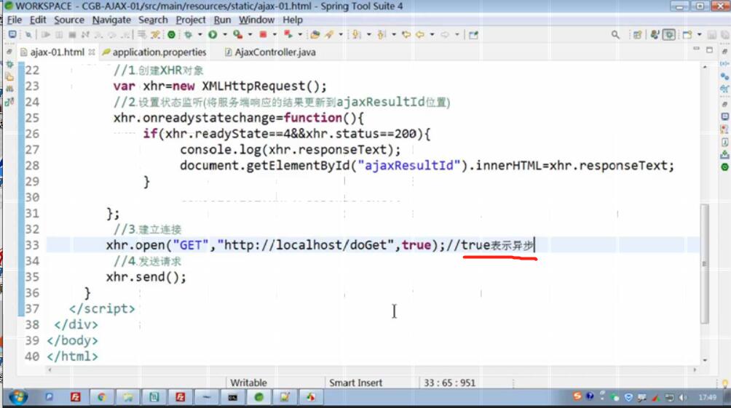Click the Boot Dashboard green icon in toolbar

(x=172, y=34)
